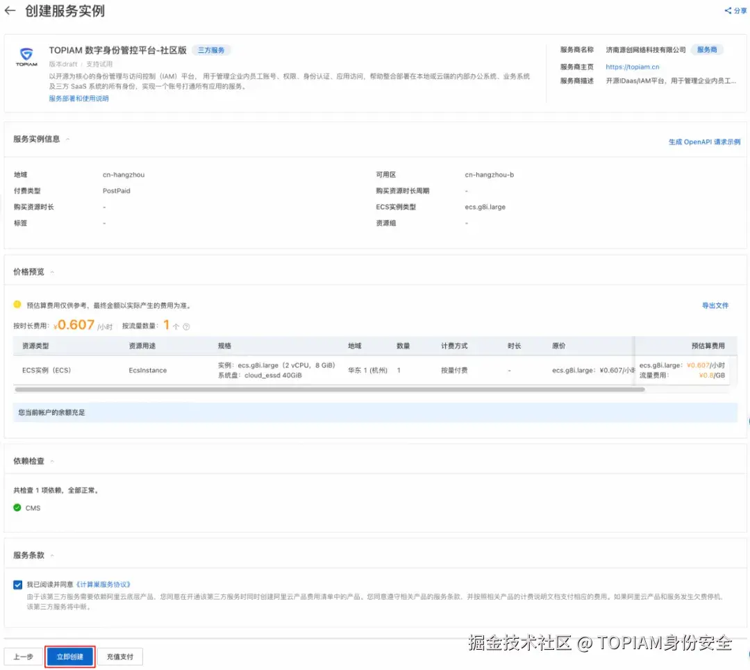Click the 上一步 button
This screenshot has width=750, height=670.
pyautogui.click(x=23, y=657)
